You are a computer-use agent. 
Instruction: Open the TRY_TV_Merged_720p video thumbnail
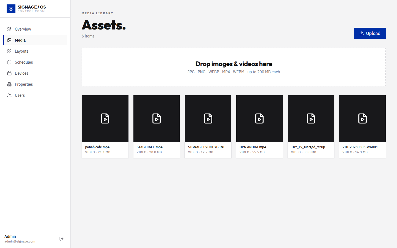[311, 118]
